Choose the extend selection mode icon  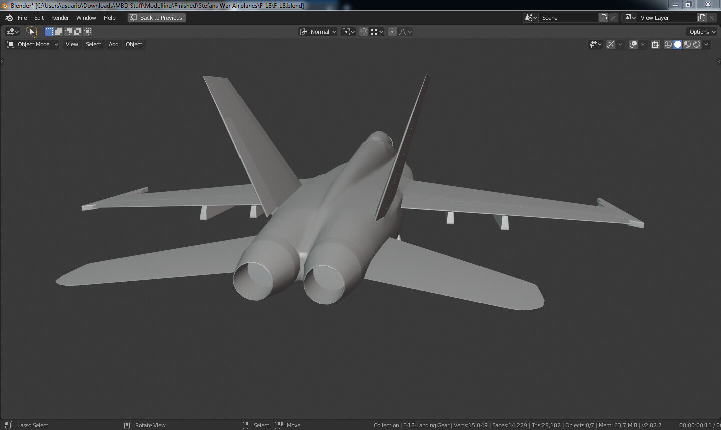tap(59, 32)
